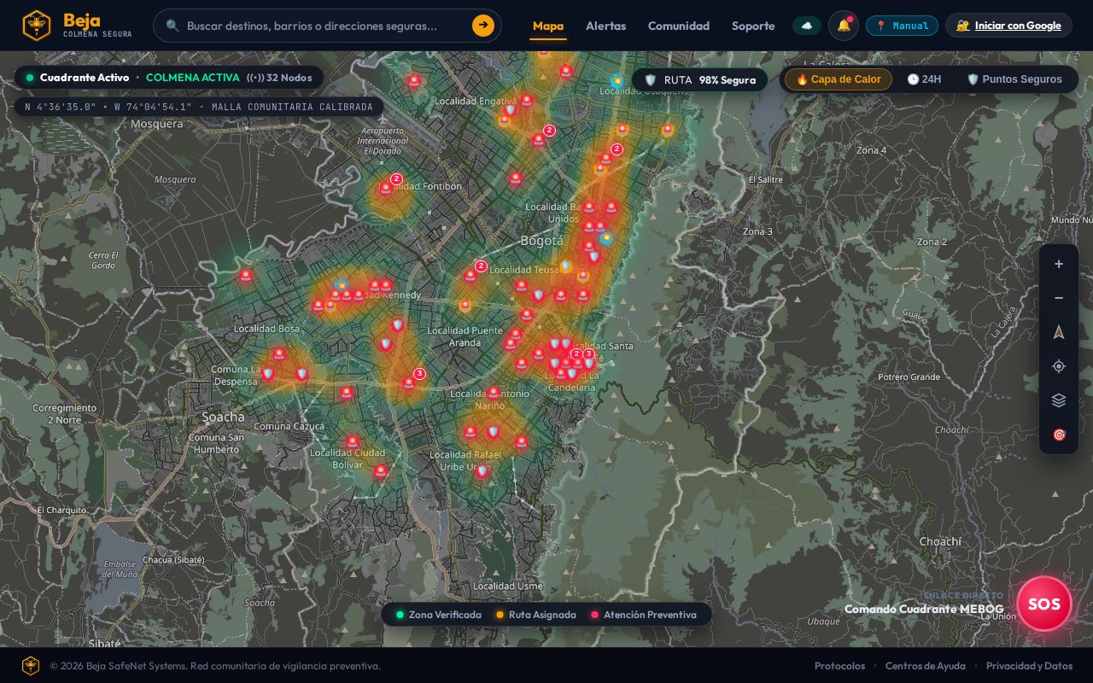Switch the Manual location mode pill
The image size is (1093, 683).
click(x=902, y=26)
